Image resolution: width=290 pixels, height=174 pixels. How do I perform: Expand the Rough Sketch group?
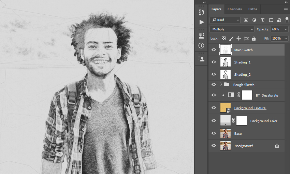221,85
